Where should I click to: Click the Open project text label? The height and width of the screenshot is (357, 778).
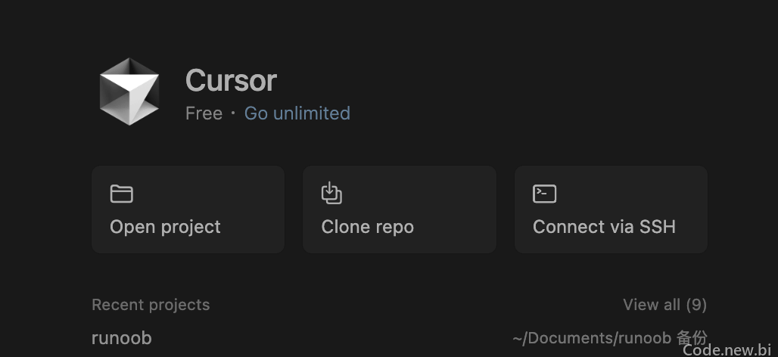click(x=165, y=227)
